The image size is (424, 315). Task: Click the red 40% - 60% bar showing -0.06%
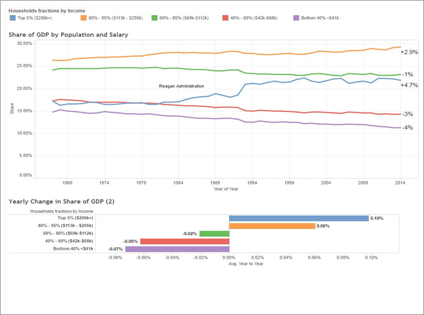pyautogui.click(x=184, y=241)
